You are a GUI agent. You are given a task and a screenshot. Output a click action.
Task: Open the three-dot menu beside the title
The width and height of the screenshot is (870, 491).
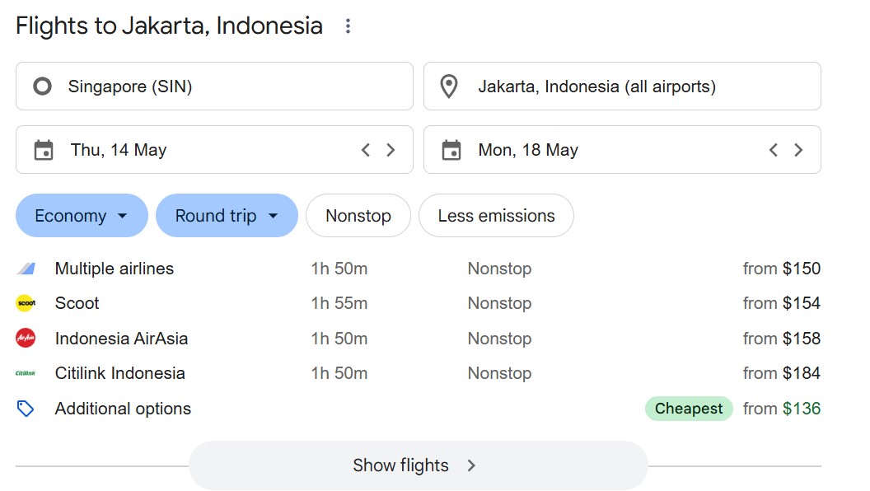pyautogui.click(x=347, y=26)
